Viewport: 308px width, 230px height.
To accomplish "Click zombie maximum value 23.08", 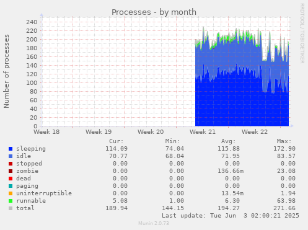I will click(286, 171).
